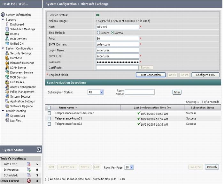Click the Port input field
The image size is (224, 186).
(x=117, y=39)
